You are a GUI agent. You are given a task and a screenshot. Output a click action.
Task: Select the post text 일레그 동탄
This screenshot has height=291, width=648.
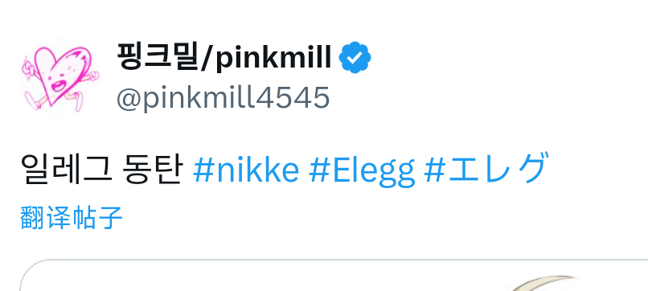tap(101, 170)
